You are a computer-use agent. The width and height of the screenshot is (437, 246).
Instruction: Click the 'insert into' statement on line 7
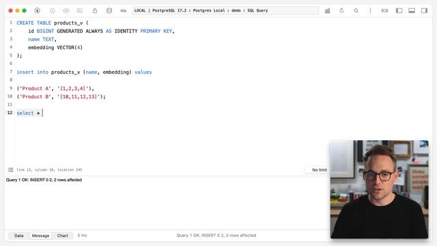click(x=32, y=72)
